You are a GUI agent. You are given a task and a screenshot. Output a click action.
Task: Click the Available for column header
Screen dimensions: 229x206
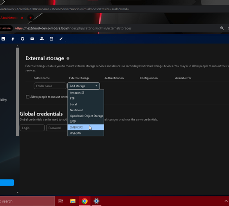[x=183, y=78]
